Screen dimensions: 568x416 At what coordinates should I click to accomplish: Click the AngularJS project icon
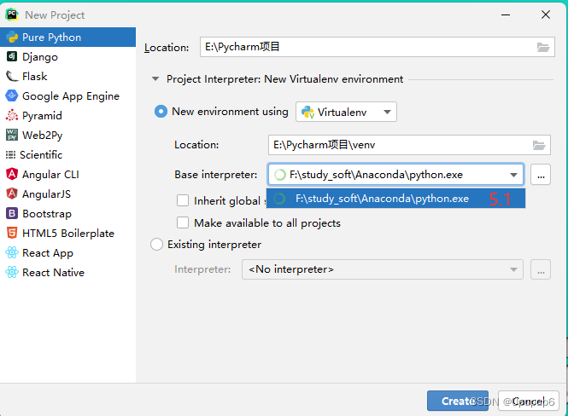click(x=12, y=194)
